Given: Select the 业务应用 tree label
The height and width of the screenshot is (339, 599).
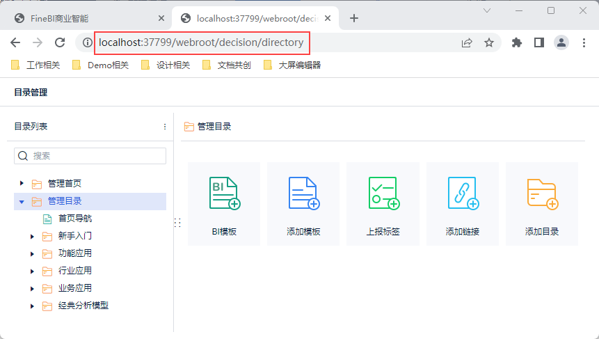Looking at the screenshot, I should (75, 289).
